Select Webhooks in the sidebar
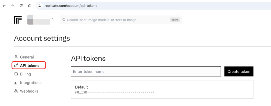Screen dimensions: 271x106 [29, 91]
